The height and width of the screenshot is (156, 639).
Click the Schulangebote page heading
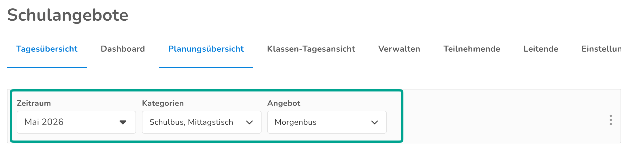pyautogui.click(x=68, y=15)
